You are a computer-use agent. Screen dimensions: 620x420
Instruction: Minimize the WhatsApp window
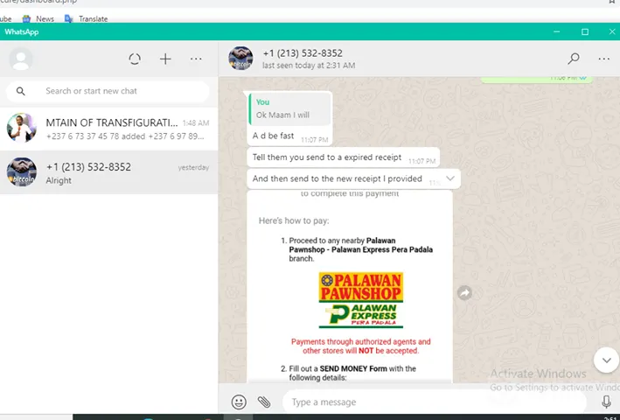[557, 31]
